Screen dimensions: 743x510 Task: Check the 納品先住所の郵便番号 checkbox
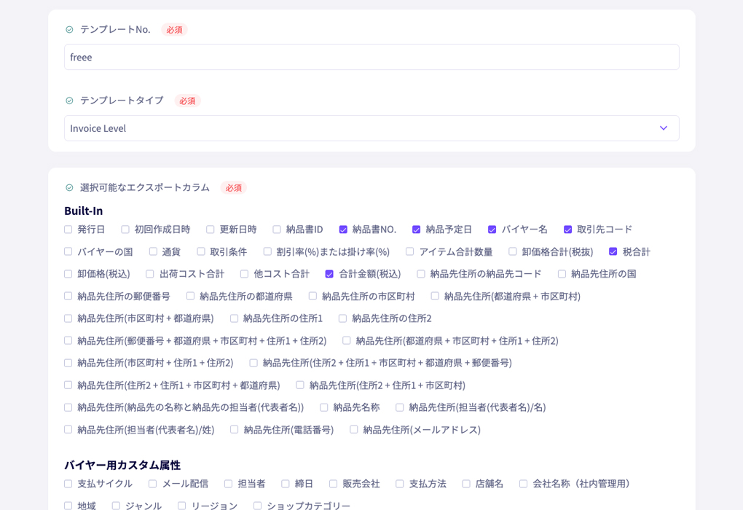tap(68, 297)
